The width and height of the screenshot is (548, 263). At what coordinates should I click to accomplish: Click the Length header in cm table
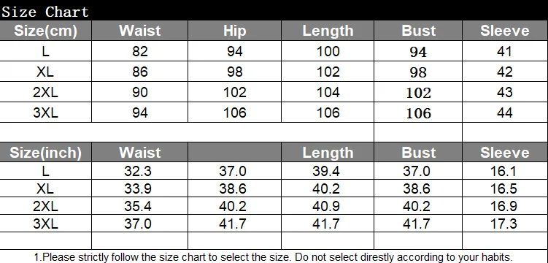click(328, 31)
